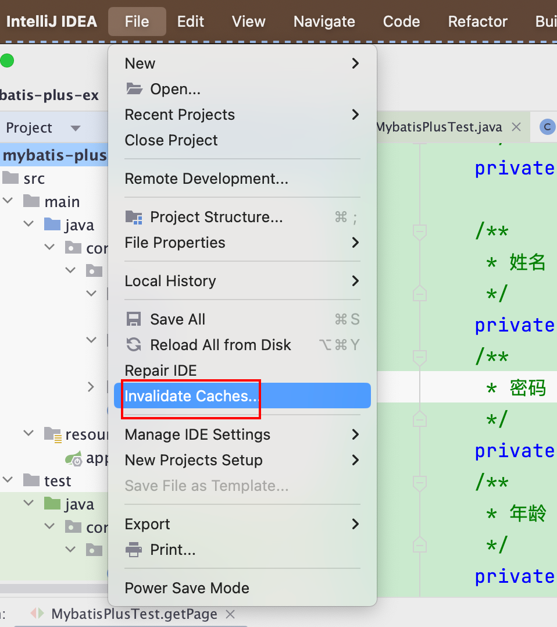The image size is (557, 627).
Task: Close the MybatisPlusTest.java editor tab
Action: 515,127
